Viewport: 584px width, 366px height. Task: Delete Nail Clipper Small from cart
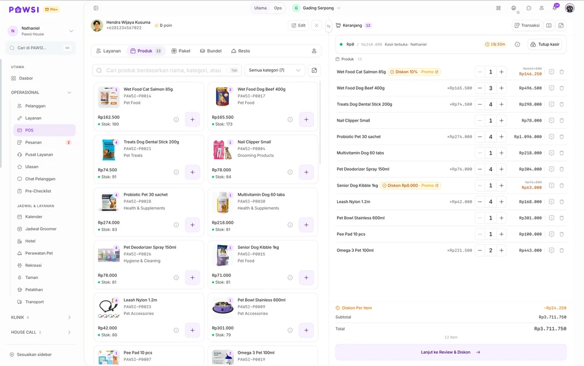(x=561, y=120)
